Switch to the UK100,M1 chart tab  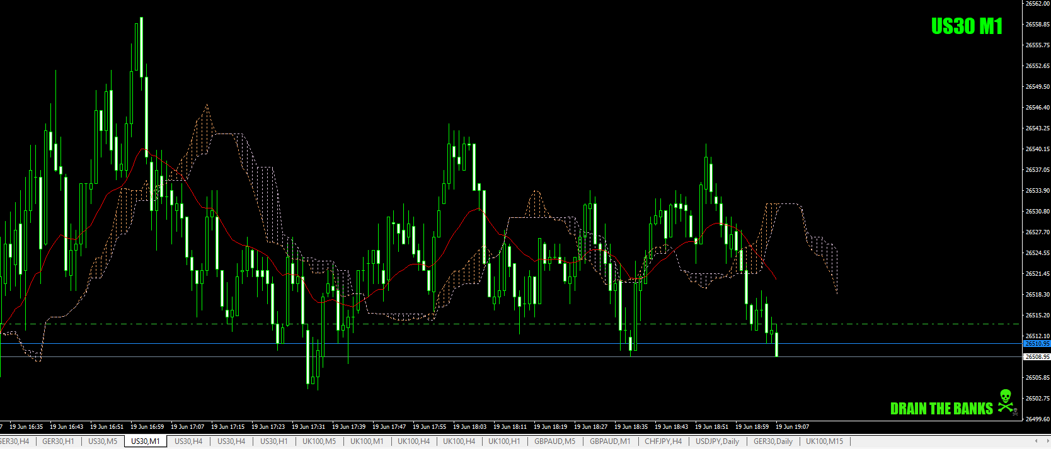367,441
